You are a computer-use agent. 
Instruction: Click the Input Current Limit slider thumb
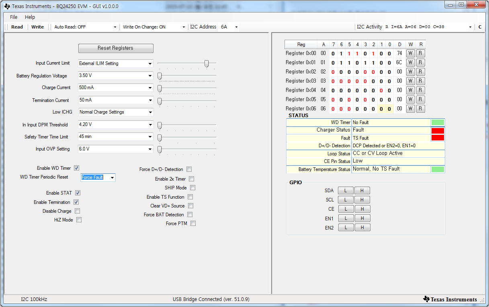click(x=207, y=63)
